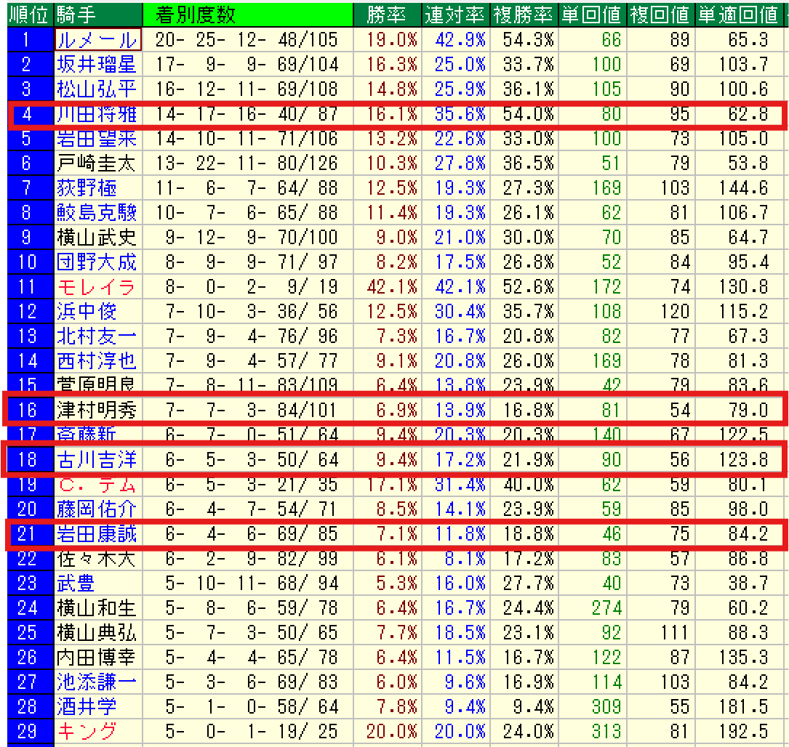Open the 武豊 jockey entry
The width and height of the screenshot is (789, 747).
pyautogui.click(x=76, y=583)
